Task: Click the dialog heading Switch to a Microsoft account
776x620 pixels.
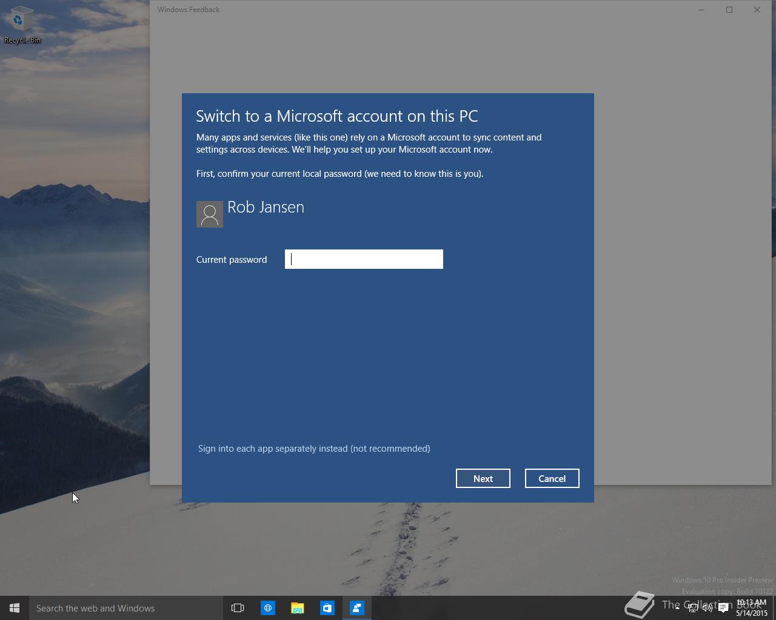Action: 337,116
